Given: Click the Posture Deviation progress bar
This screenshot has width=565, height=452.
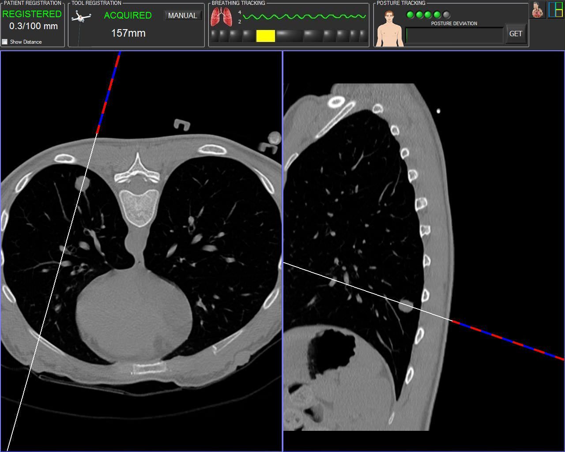Looking at the screenshot, I should click(x=454, y=35).
